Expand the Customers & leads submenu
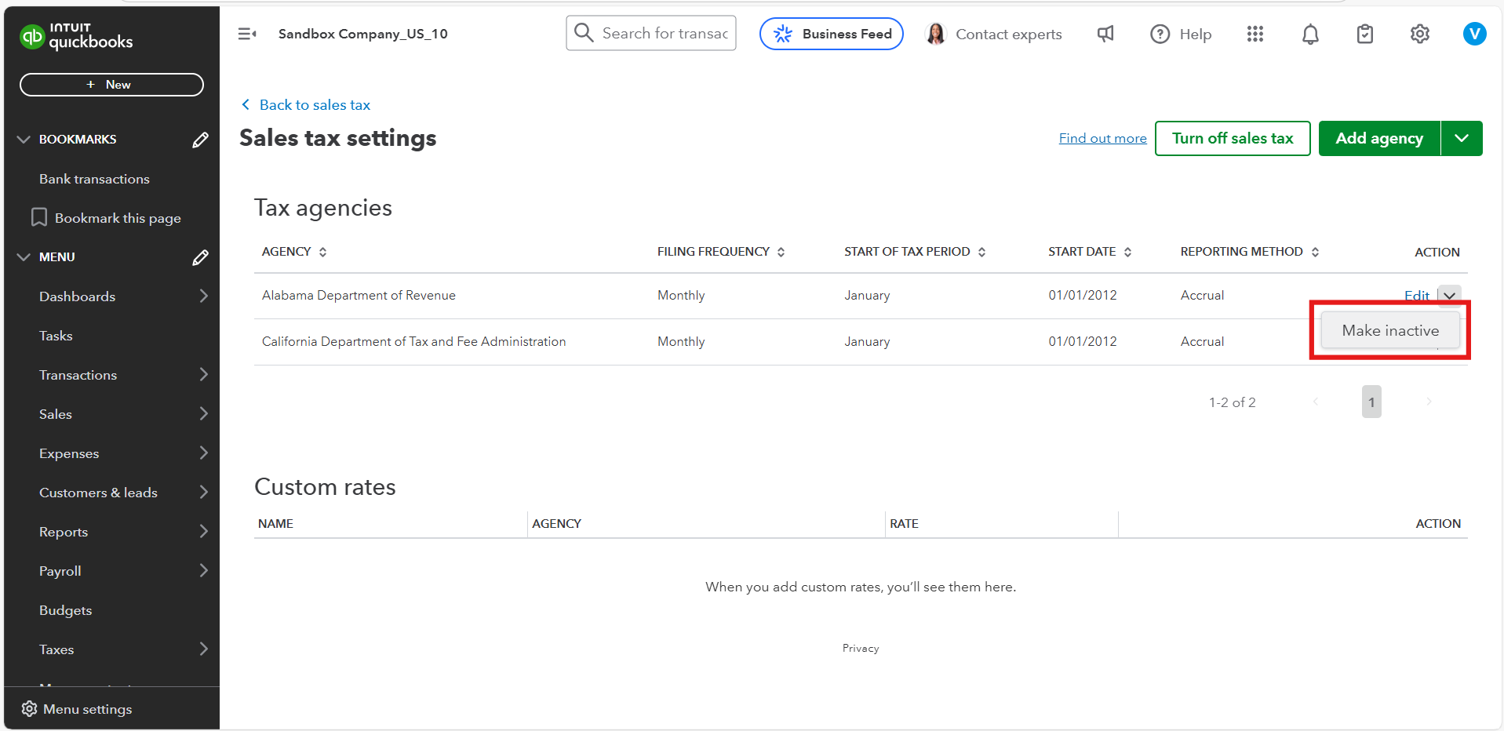 pyautogui.click(x=204, y=492)
